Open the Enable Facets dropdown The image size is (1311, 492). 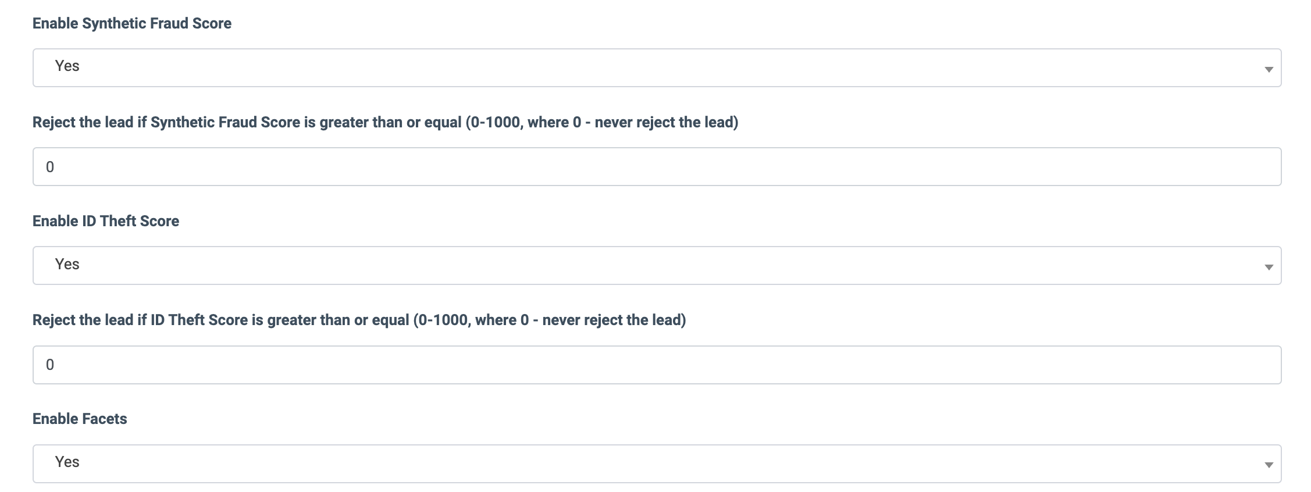coord(656,464)
